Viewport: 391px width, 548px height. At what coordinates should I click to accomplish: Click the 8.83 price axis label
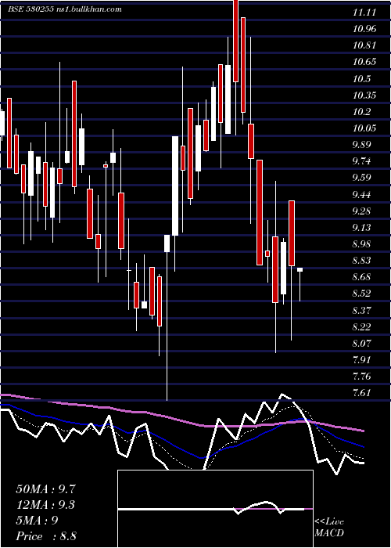[361, 261]
